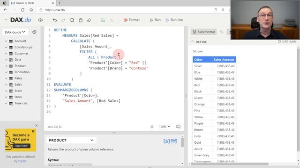Click the browser zoom magnifier icon

[x=223, y=10]
